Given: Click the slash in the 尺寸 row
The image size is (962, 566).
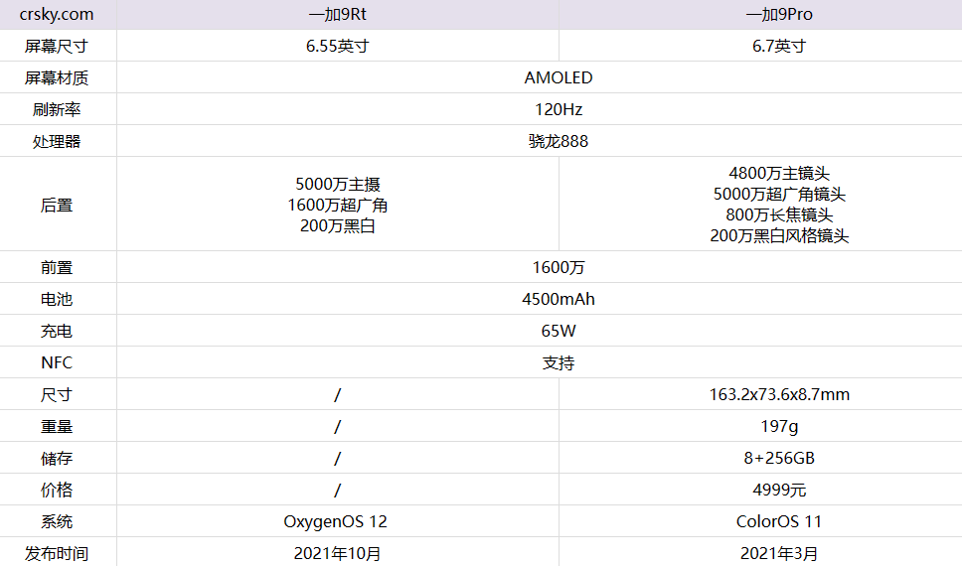Looking at the screenshot, I should [338, 395].
